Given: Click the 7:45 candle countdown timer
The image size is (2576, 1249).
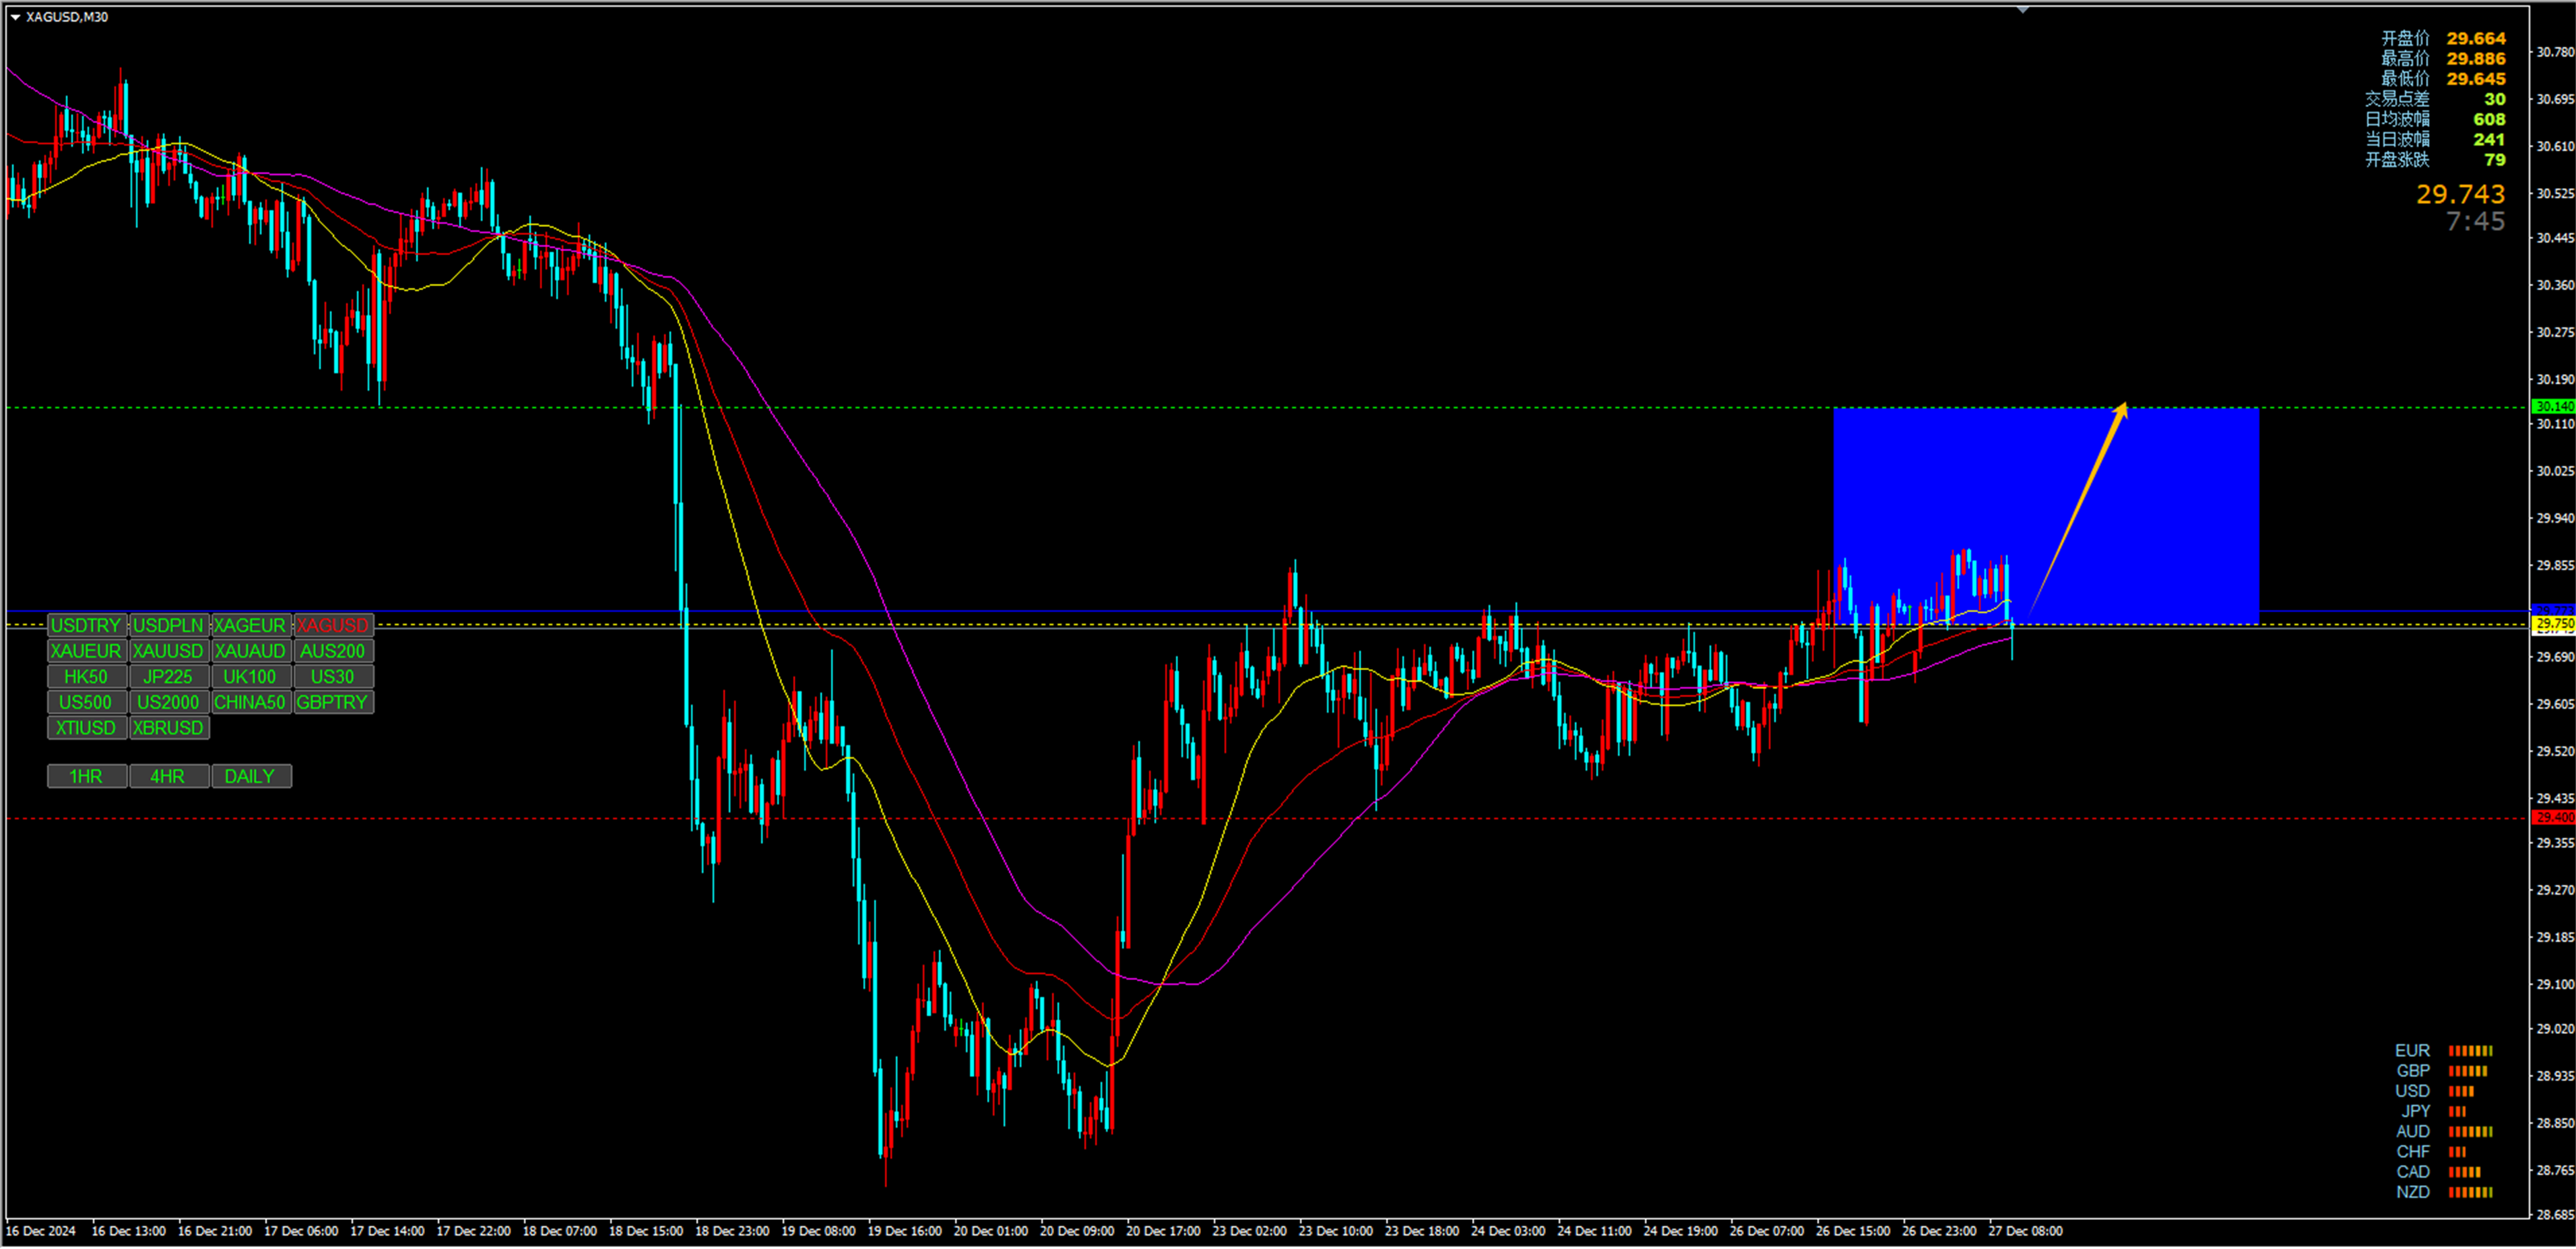Looking at the screenshot, I should click(x=2476, y=222).
